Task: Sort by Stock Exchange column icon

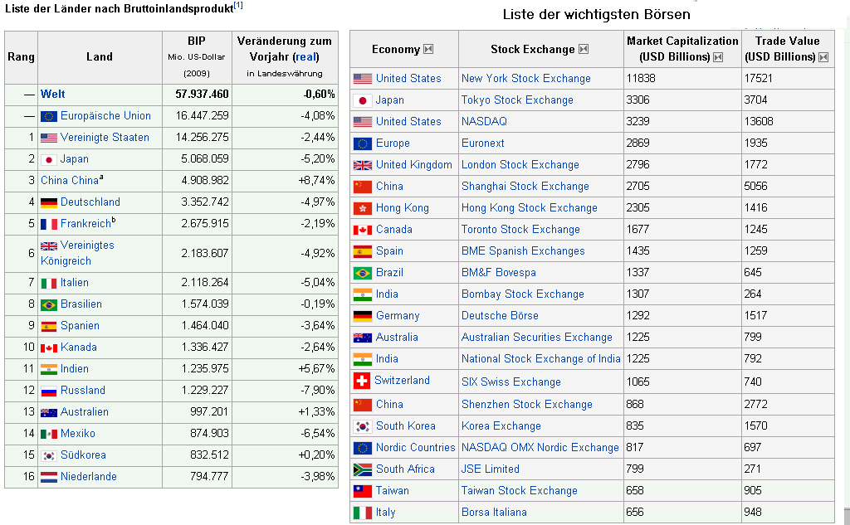Action: 584,49
